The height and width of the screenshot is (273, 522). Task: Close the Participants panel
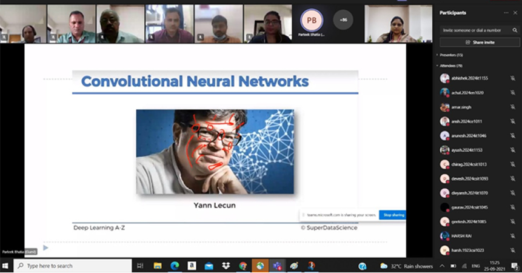[x=515, y=13]
